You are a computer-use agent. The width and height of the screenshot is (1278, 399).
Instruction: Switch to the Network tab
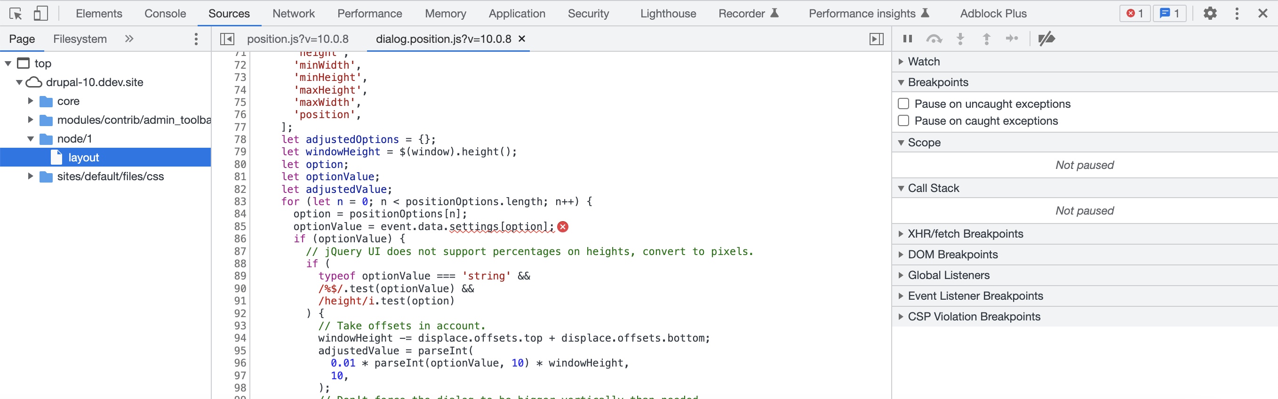click(x=293, y=13)
